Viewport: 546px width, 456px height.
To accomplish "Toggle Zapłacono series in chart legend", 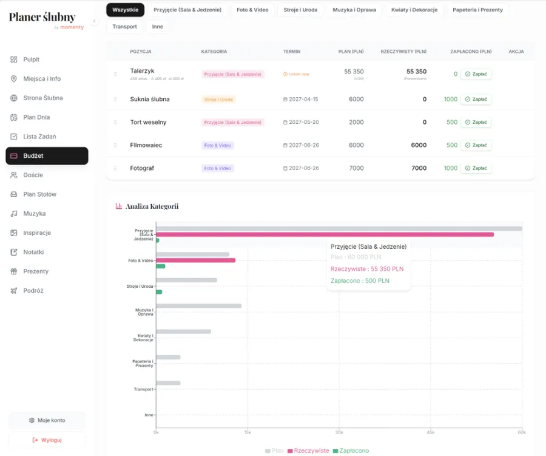I will [351, 451].
